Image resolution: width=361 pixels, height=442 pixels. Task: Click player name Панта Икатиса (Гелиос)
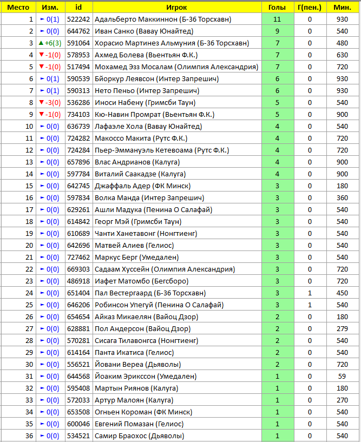point(134,353)
